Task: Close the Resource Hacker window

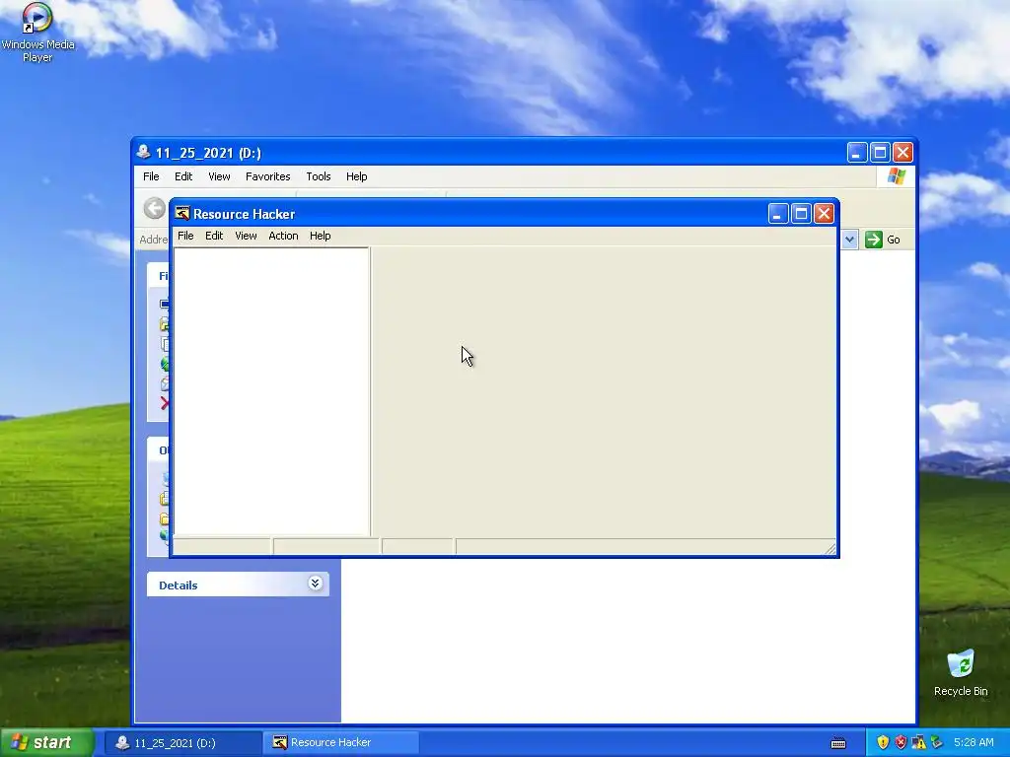Action: click(824, 214)
